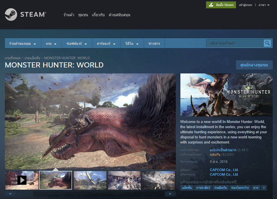
Task: Click the เข้าสู่ระบบ login link
Action: [x=245, y=5]
